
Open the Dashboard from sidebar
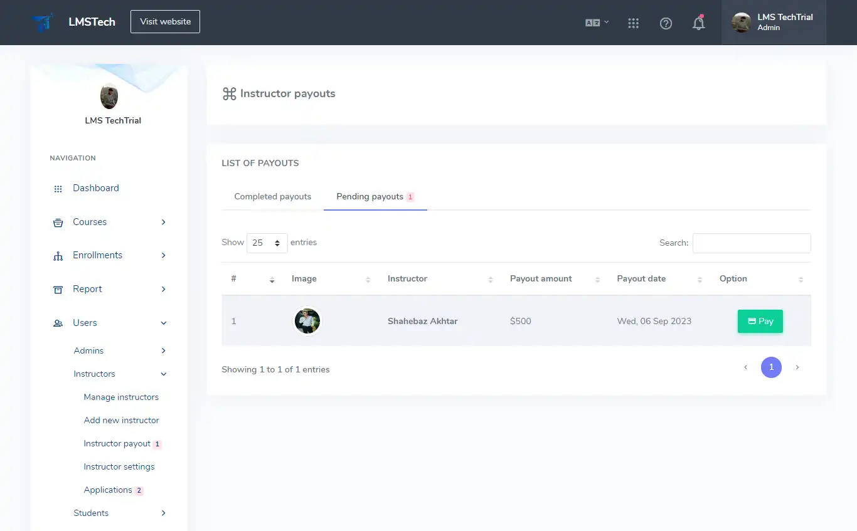pos(95,188)
